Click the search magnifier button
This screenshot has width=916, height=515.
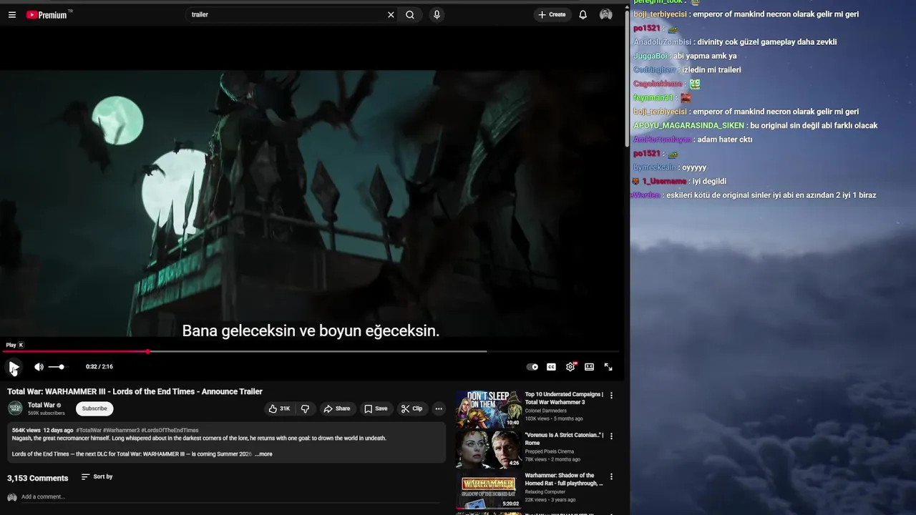tap(410, 14)
